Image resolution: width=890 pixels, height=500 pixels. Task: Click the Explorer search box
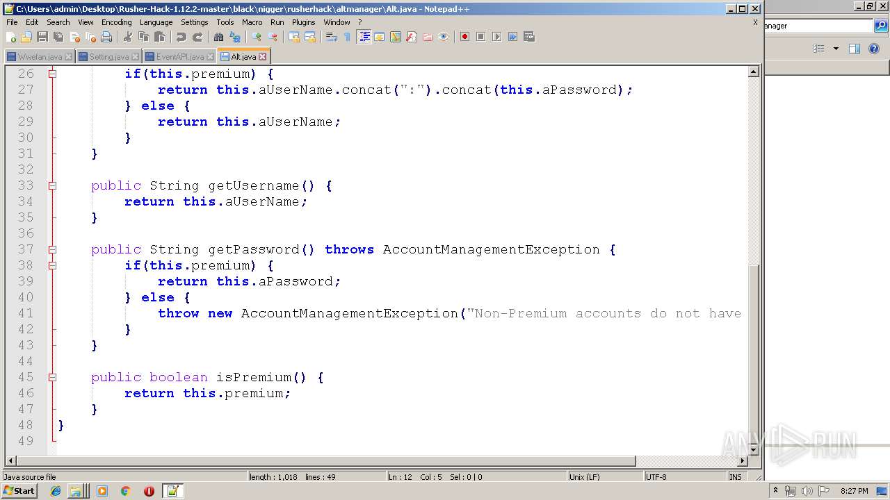(818, 26)
